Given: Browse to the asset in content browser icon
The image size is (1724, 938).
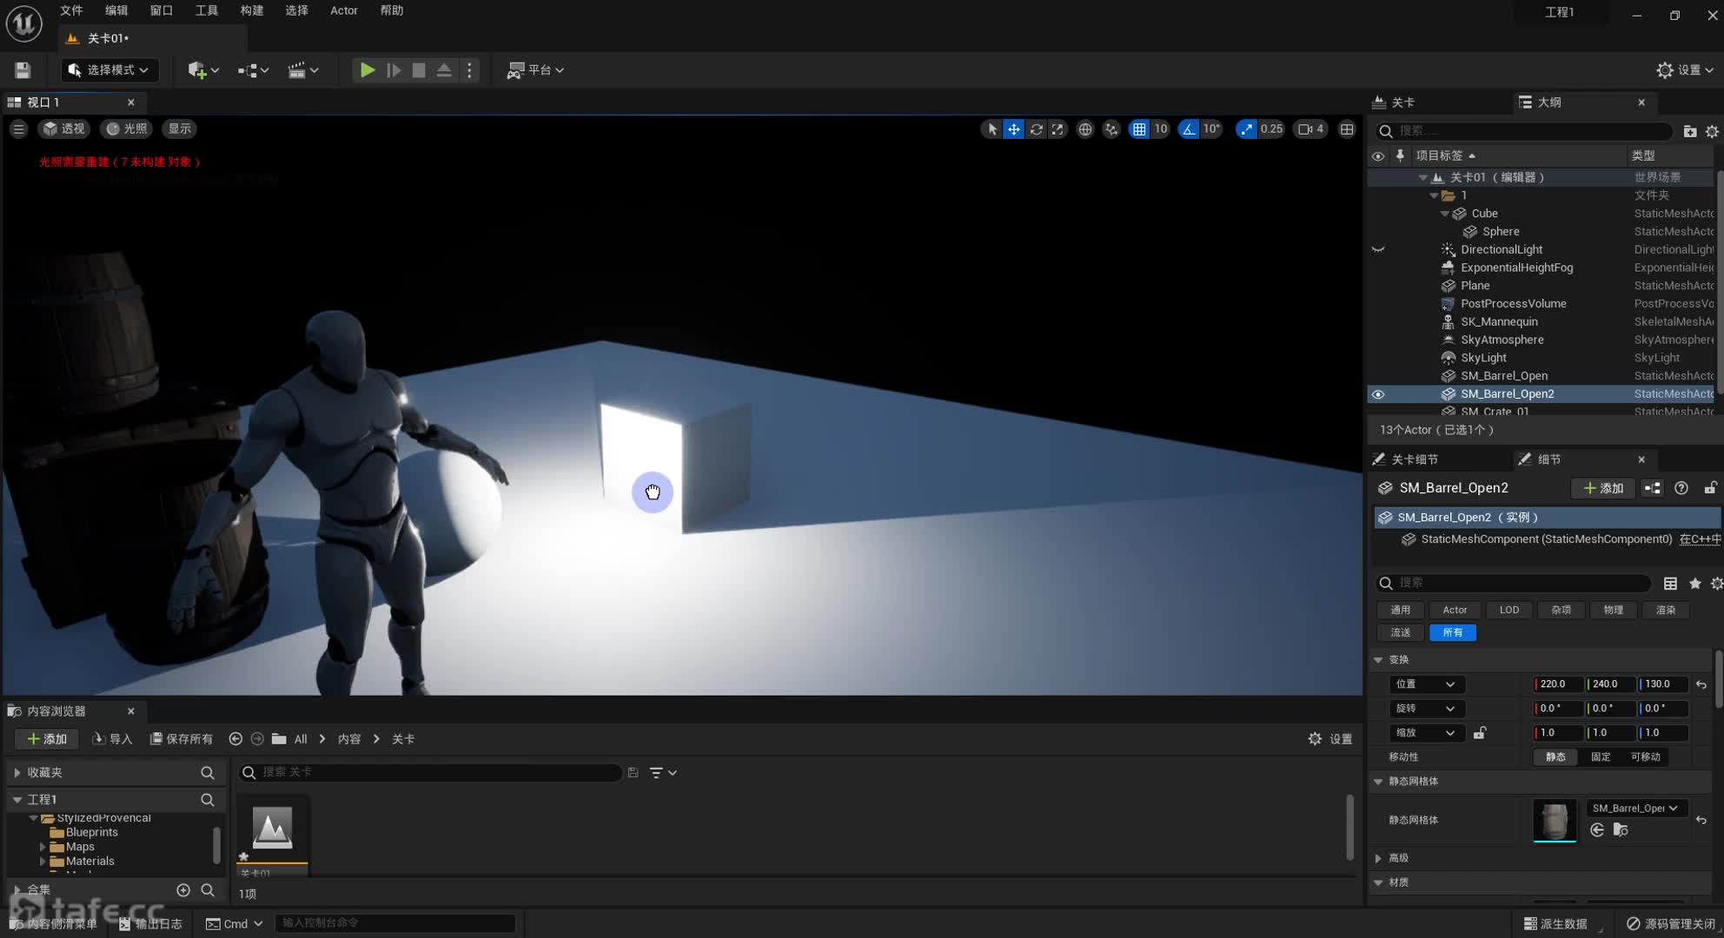Looking at the screenshot, I should point(1621,830).
